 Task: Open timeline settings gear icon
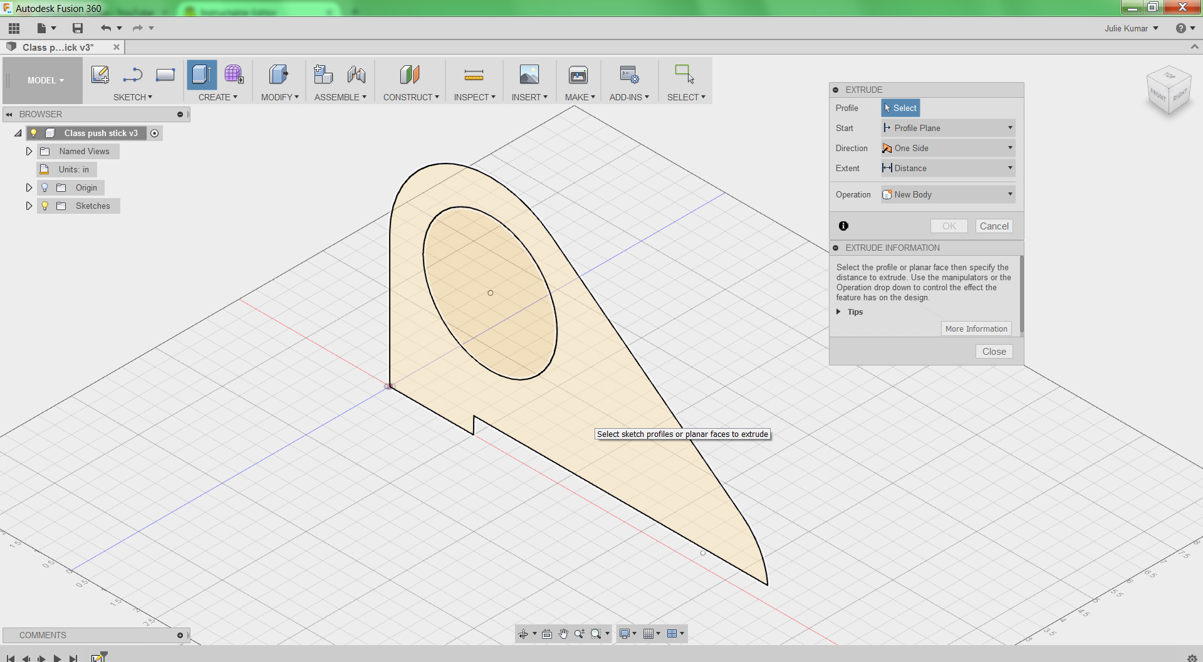tap(1192, 658)
